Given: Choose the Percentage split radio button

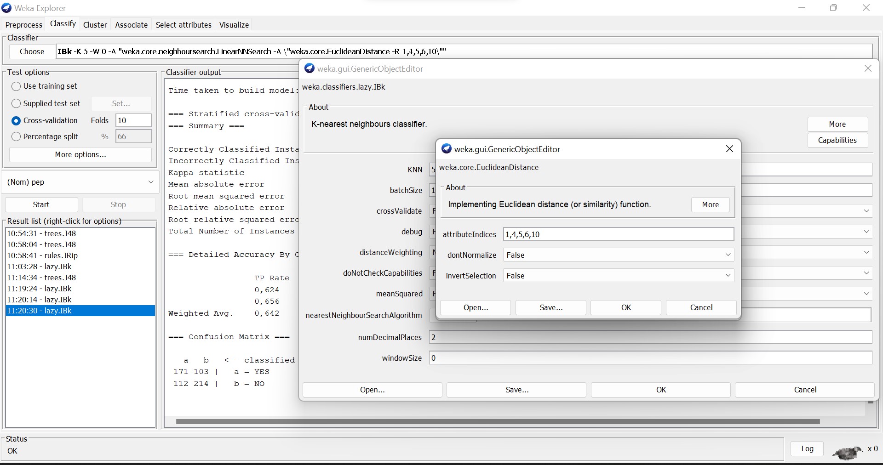Looking at the screenshot, I should pyautogui.click(x=16, y=137).
